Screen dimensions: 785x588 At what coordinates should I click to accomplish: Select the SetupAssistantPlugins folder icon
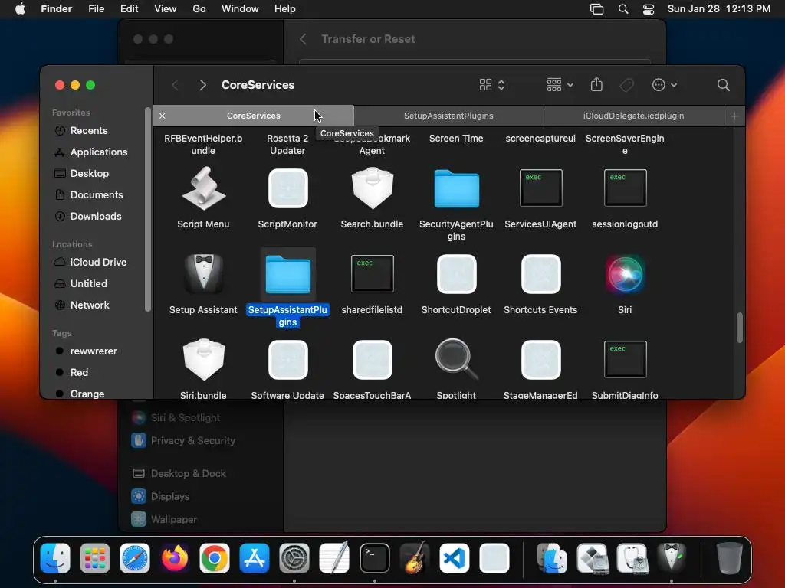288,273
